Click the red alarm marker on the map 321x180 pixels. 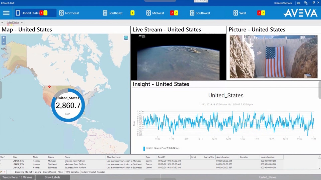pos(49,87)
